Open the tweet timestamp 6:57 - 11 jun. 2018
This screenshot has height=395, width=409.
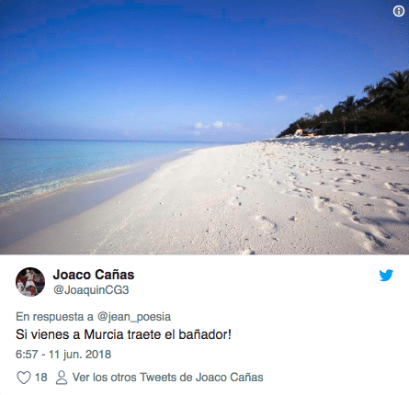(63, 355)
